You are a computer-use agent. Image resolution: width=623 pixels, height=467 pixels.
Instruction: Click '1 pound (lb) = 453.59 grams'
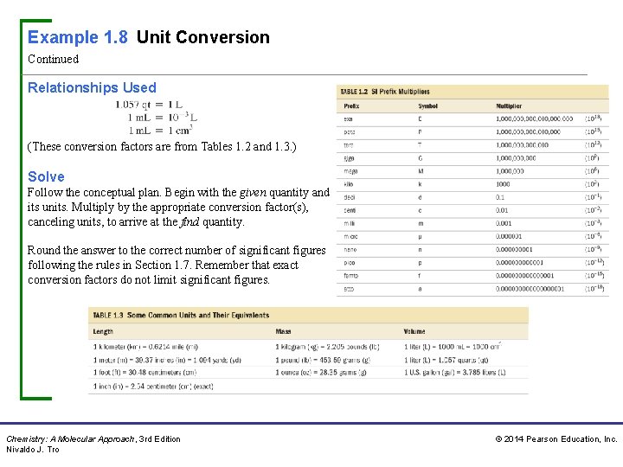(323, 360)
